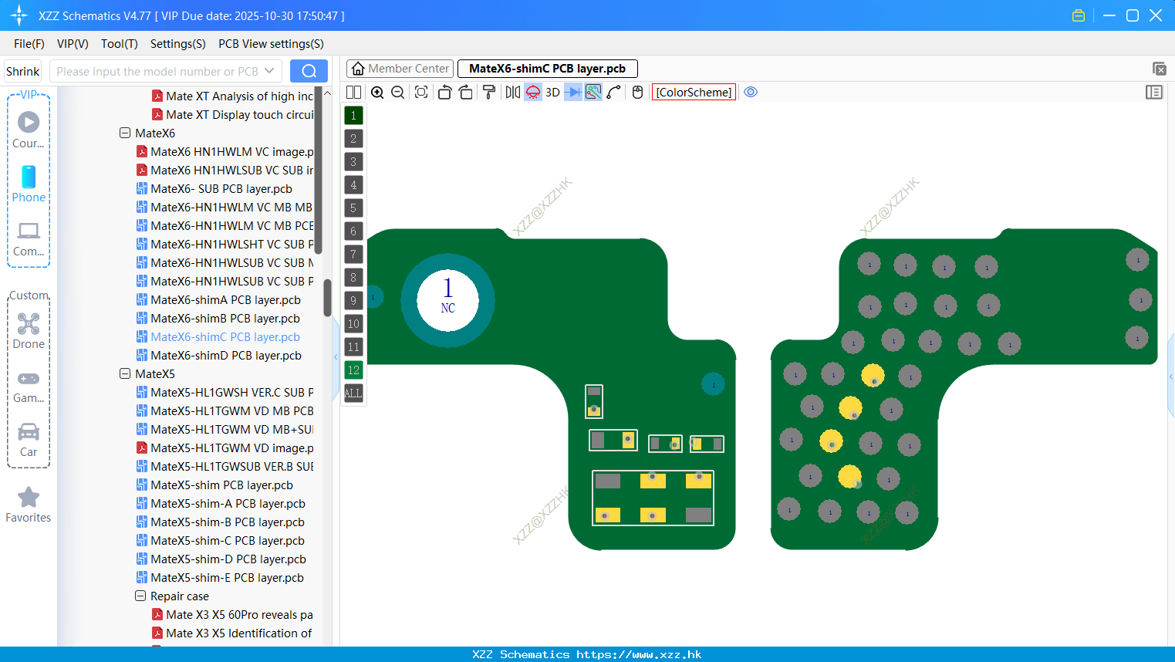Select the Computer category

29,238
